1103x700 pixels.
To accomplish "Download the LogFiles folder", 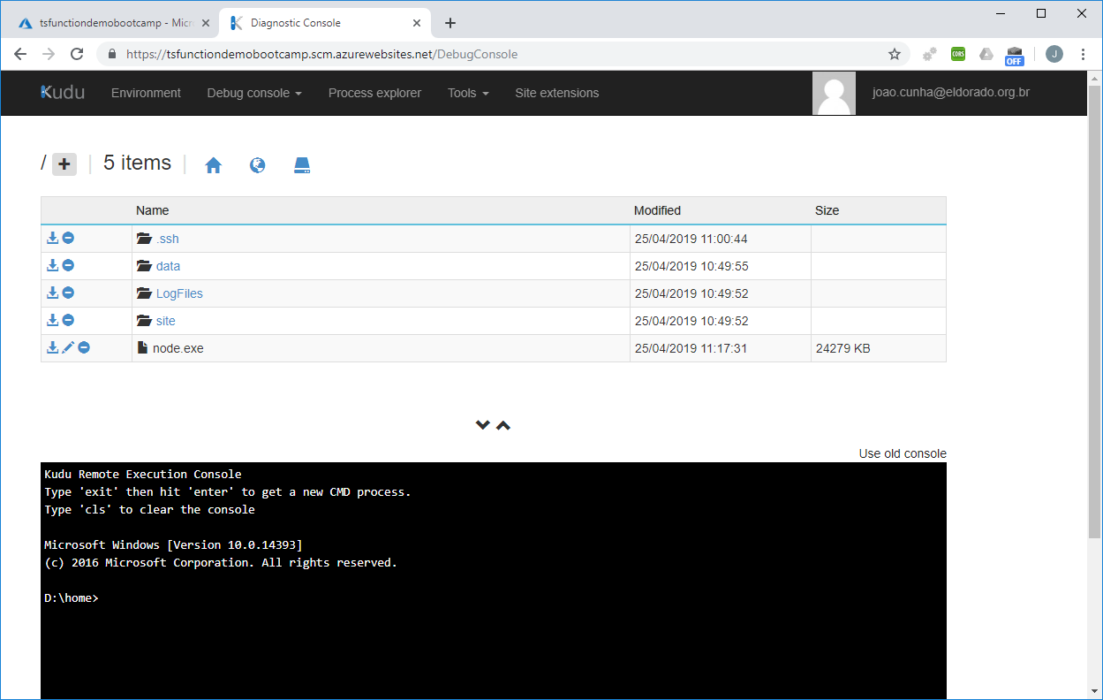I will 52,293.
